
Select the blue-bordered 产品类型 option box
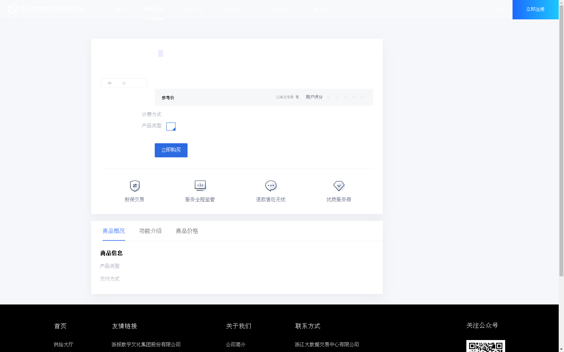pyautogui.click(x=171, y=126)
